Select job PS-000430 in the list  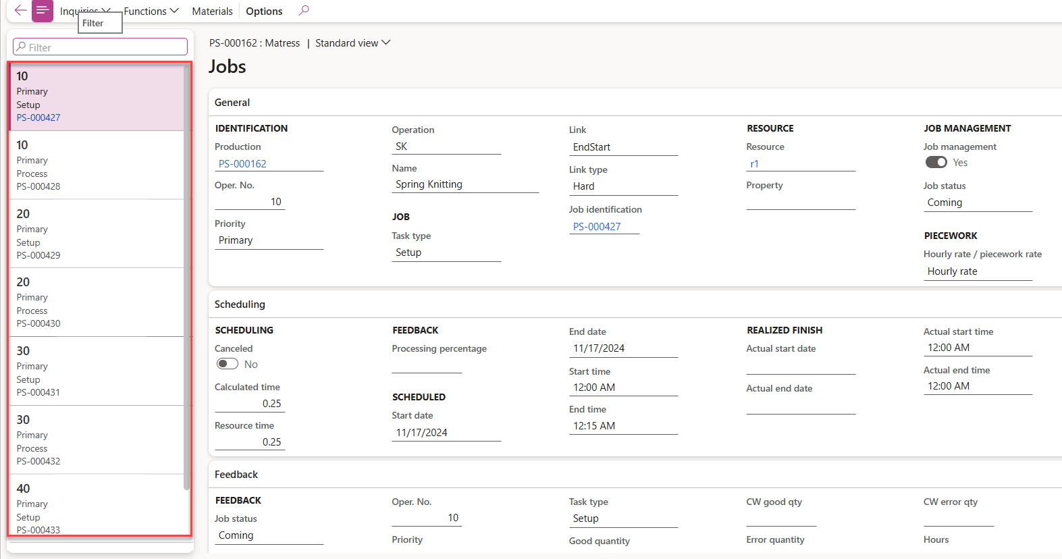pyautogui.click(x=97, y=302)
